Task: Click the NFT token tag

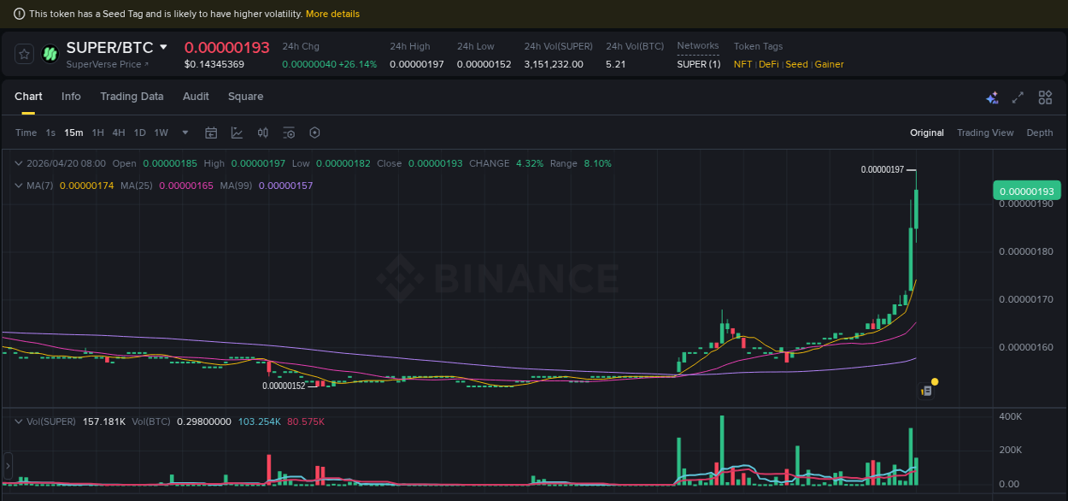Action: click(x=742, y=64)
